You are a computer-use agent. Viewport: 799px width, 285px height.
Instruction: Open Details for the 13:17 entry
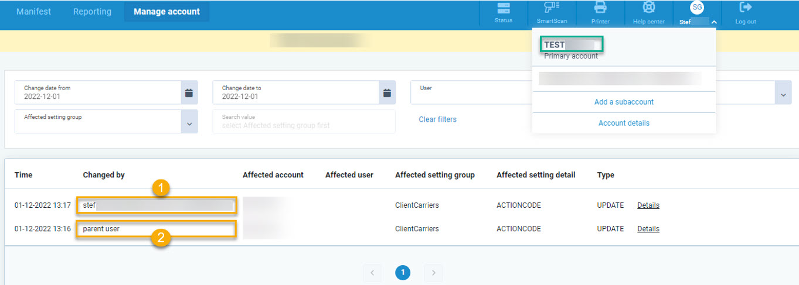point(648,205)
